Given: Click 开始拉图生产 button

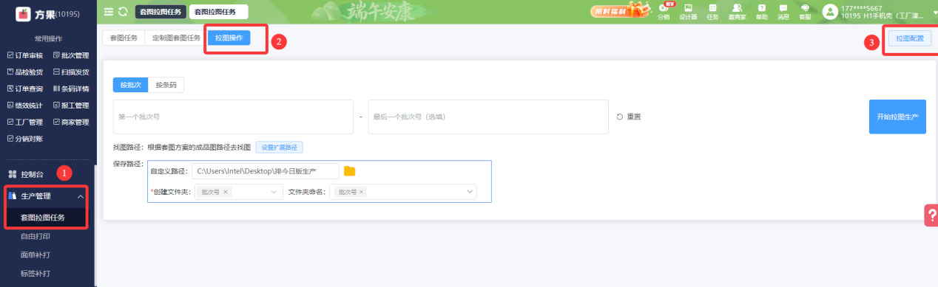Looking at the screenshot, I should [897, 117].
